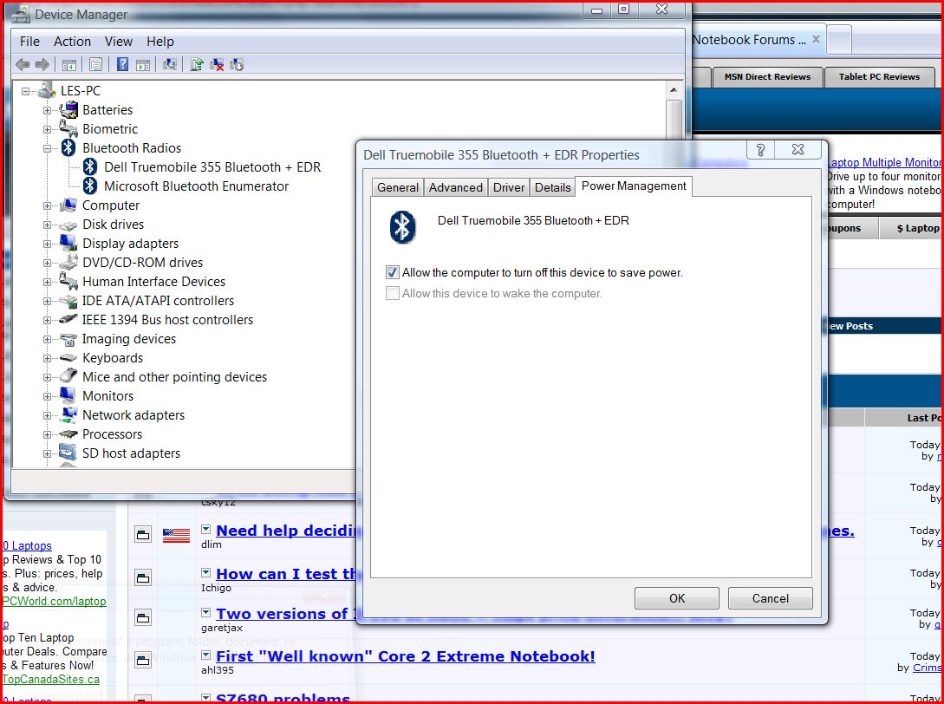Click the Bluetooth Radios category icon

68,147
